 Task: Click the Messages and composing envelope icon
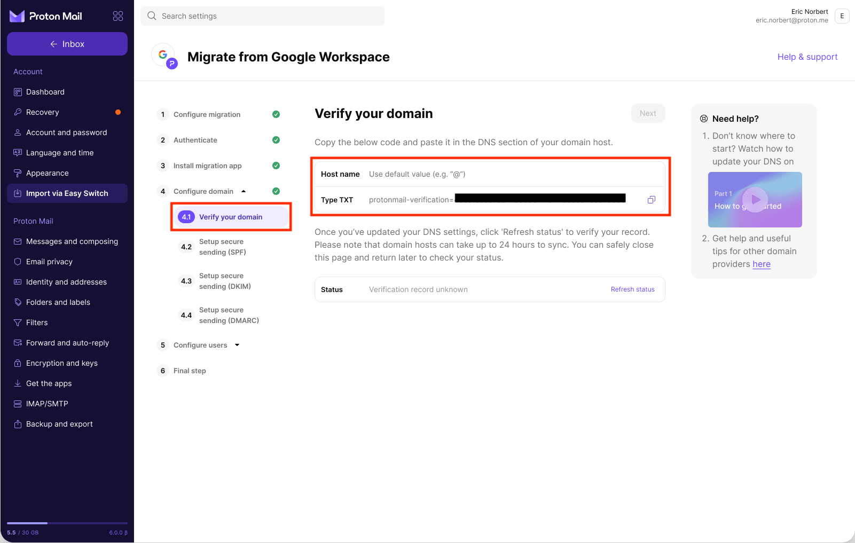(x=18, y=241)
